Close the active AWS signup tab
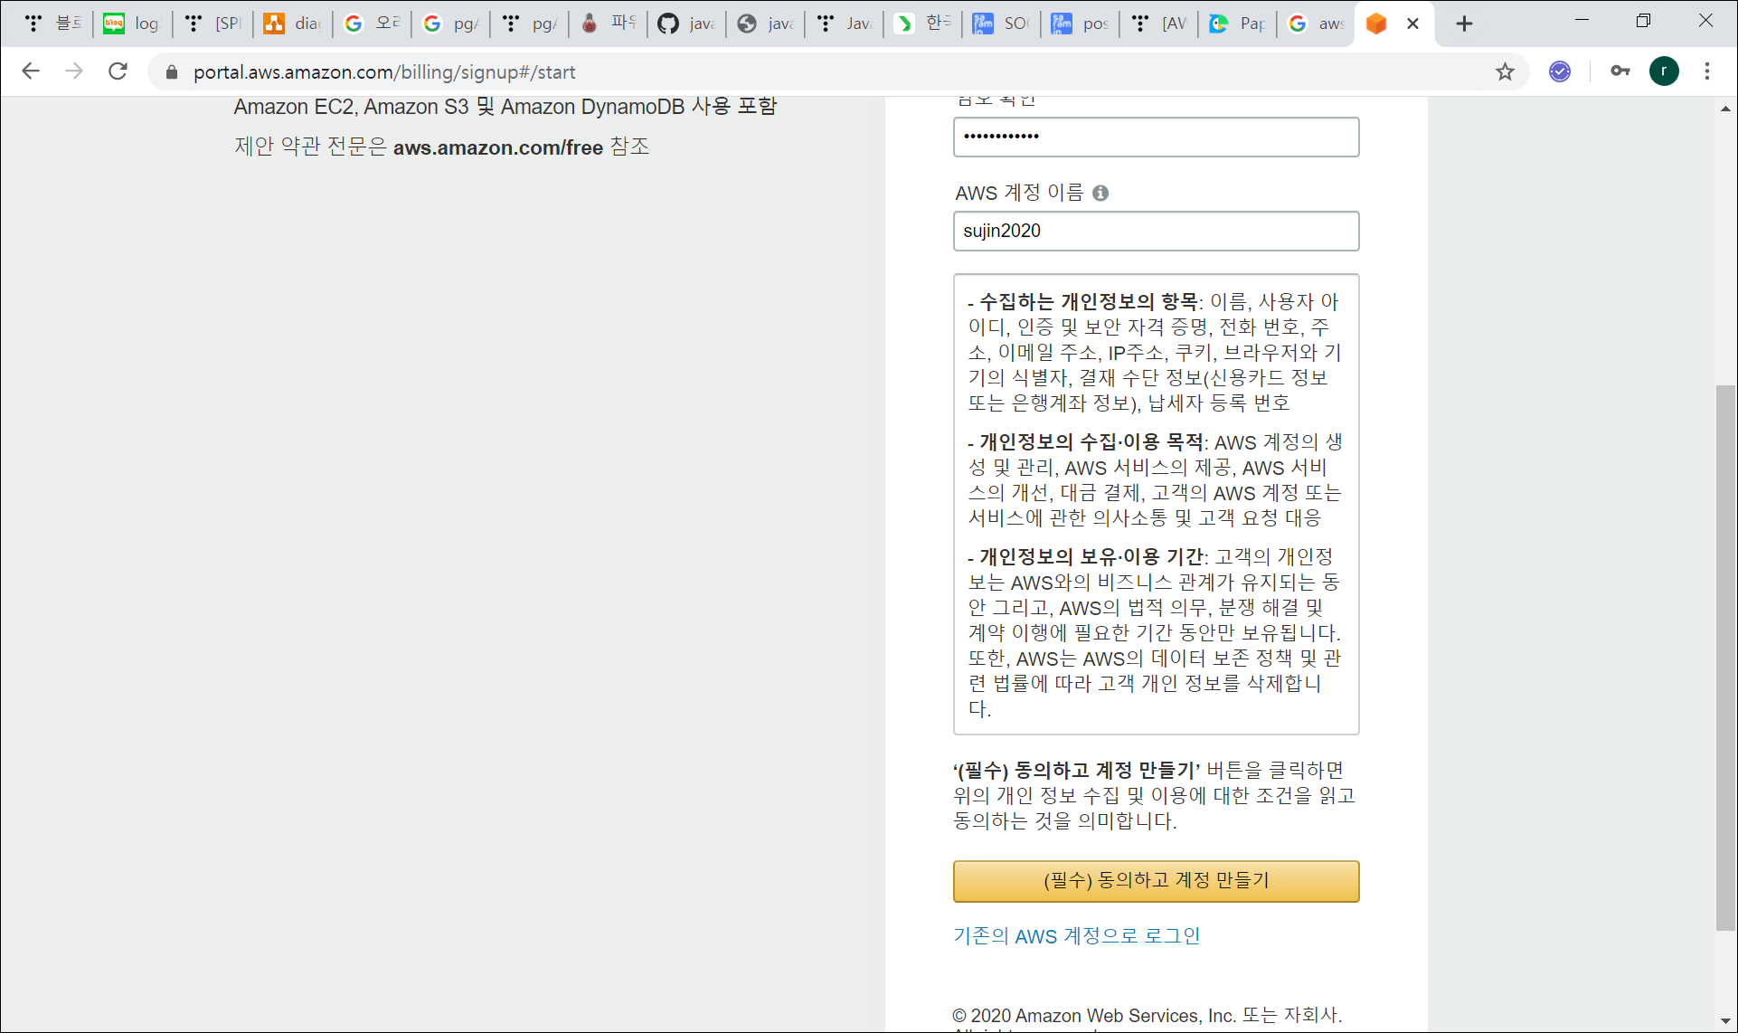 click(1412, 24)
